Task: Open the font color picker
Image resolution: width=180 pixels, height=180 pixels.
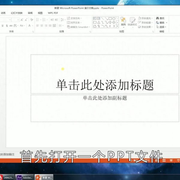Action: pos(30,26)
